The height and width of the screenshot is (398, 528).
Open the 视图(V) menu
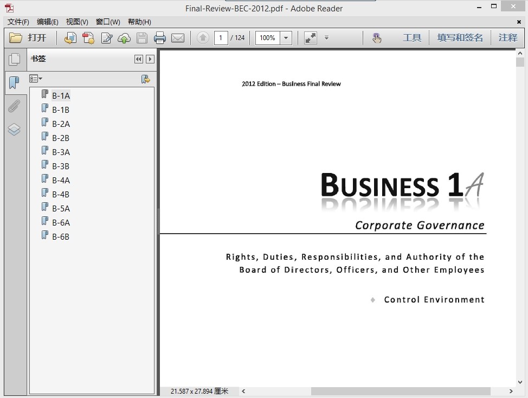(77, 22)
